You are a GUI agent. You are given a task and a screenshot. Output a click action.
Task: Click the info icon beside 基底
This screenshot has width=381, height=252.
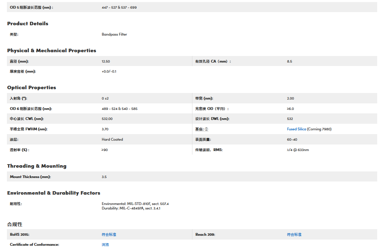pos(207,129)
